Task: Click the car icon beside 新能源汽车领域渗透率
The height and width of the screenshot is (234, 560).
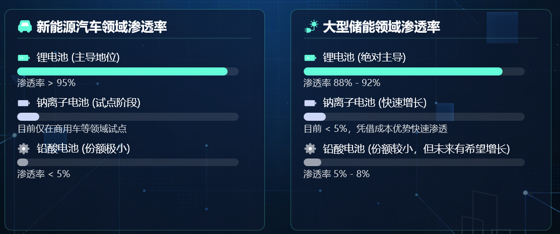Action: coord(25,26)
